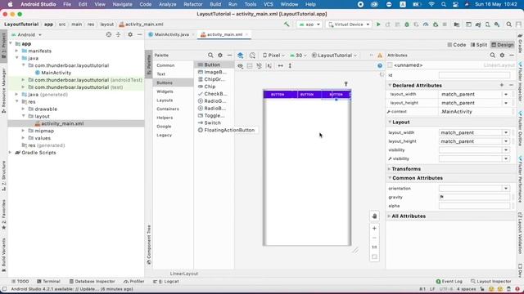524x294 pixels.
Task: Open the LayoutTutorial theme dropdown
Action: point(334,56)
